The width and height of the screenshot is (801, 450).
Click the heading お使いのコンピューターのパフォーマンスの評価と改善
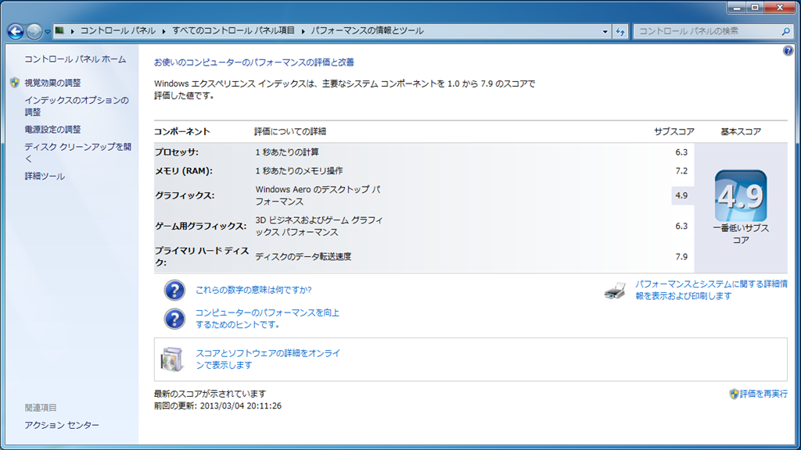pos(254,62)
